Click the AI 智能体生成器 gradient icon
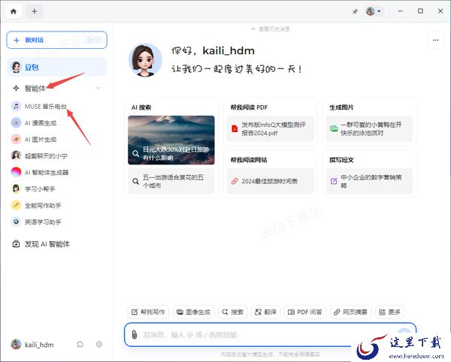Viewport: 451px width, 362px height. tap(16, 173)
